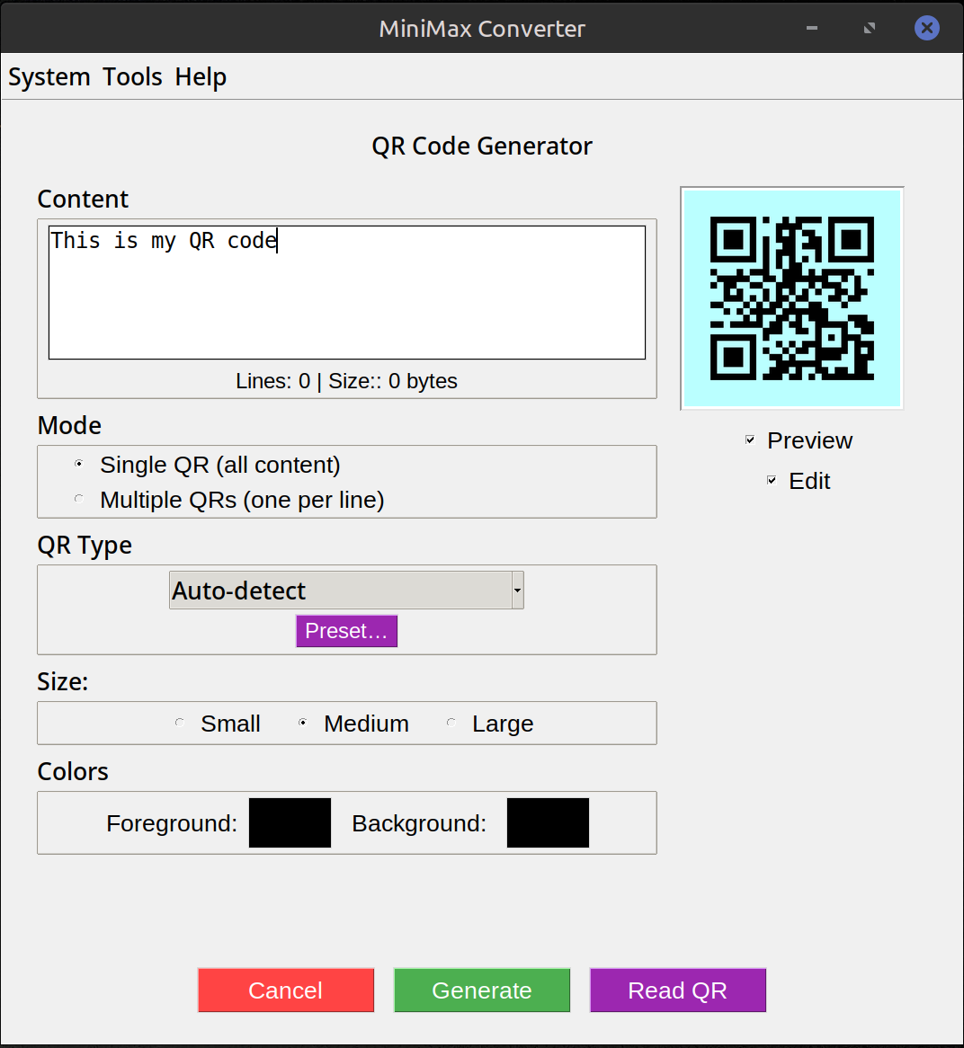Click the 'Lines: 0 | Size:: 0 bytes' status text

click(x=346, y=381)
